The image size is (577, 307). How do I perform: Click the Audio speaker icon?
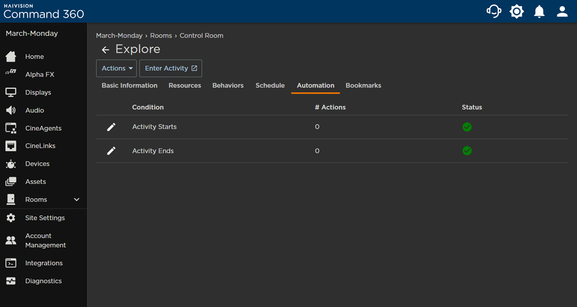[10, 110]
